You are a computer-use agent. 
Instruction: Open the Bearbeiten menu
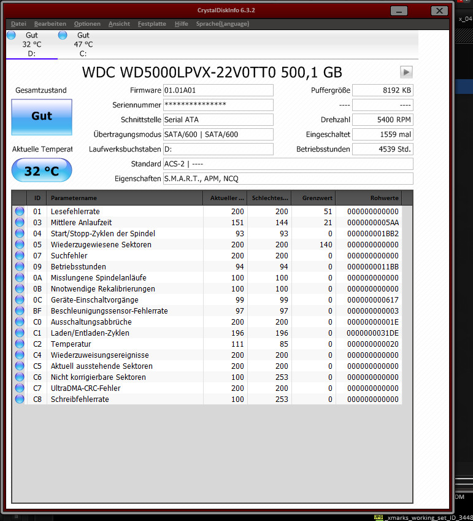pyautogui.click(x=50, y=23)
